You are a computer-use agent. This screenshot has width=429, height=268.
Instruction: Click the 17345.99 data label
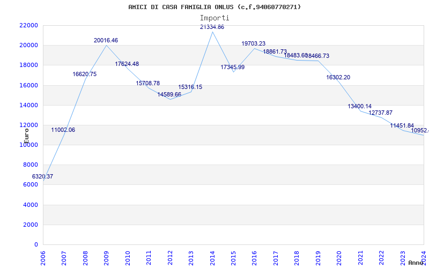(233, 68)
